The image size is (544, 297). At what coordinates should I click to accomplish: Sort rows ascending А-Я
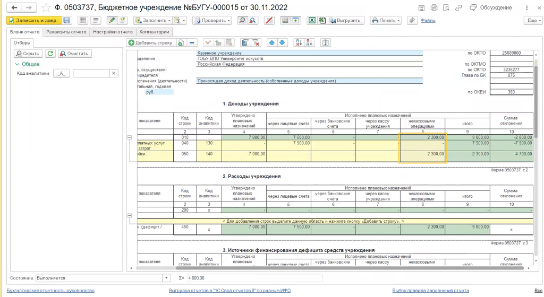(298, 42)
